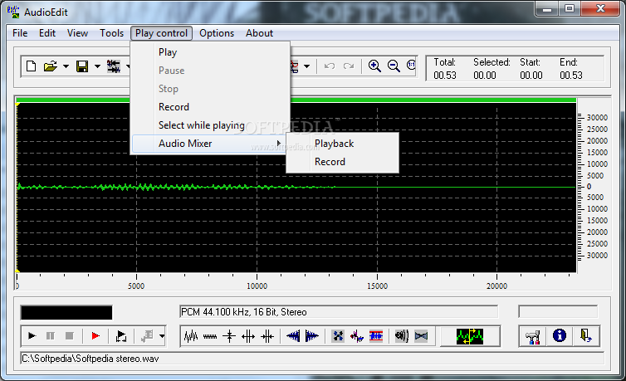Click the waveform amplify icon

coord(191,336)
